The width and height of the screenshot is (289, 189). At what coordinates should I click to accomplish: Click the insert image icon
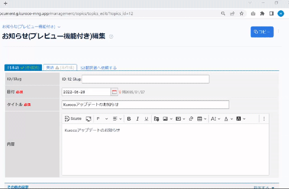165,119
